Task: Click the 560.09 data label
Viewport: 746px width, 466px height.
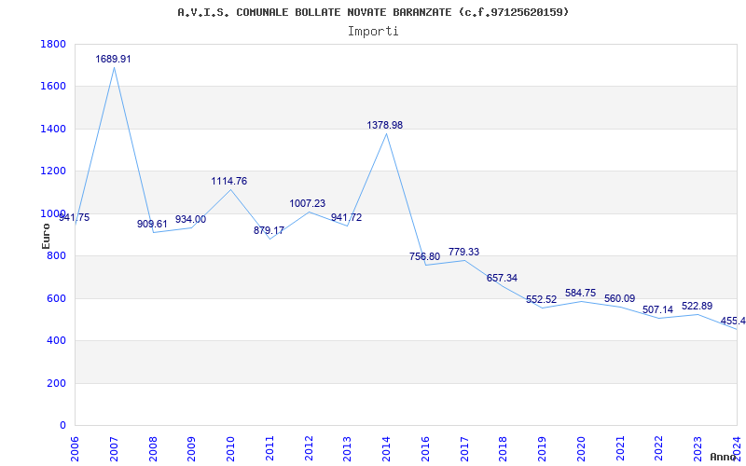Action: click(x=619, y=298)
